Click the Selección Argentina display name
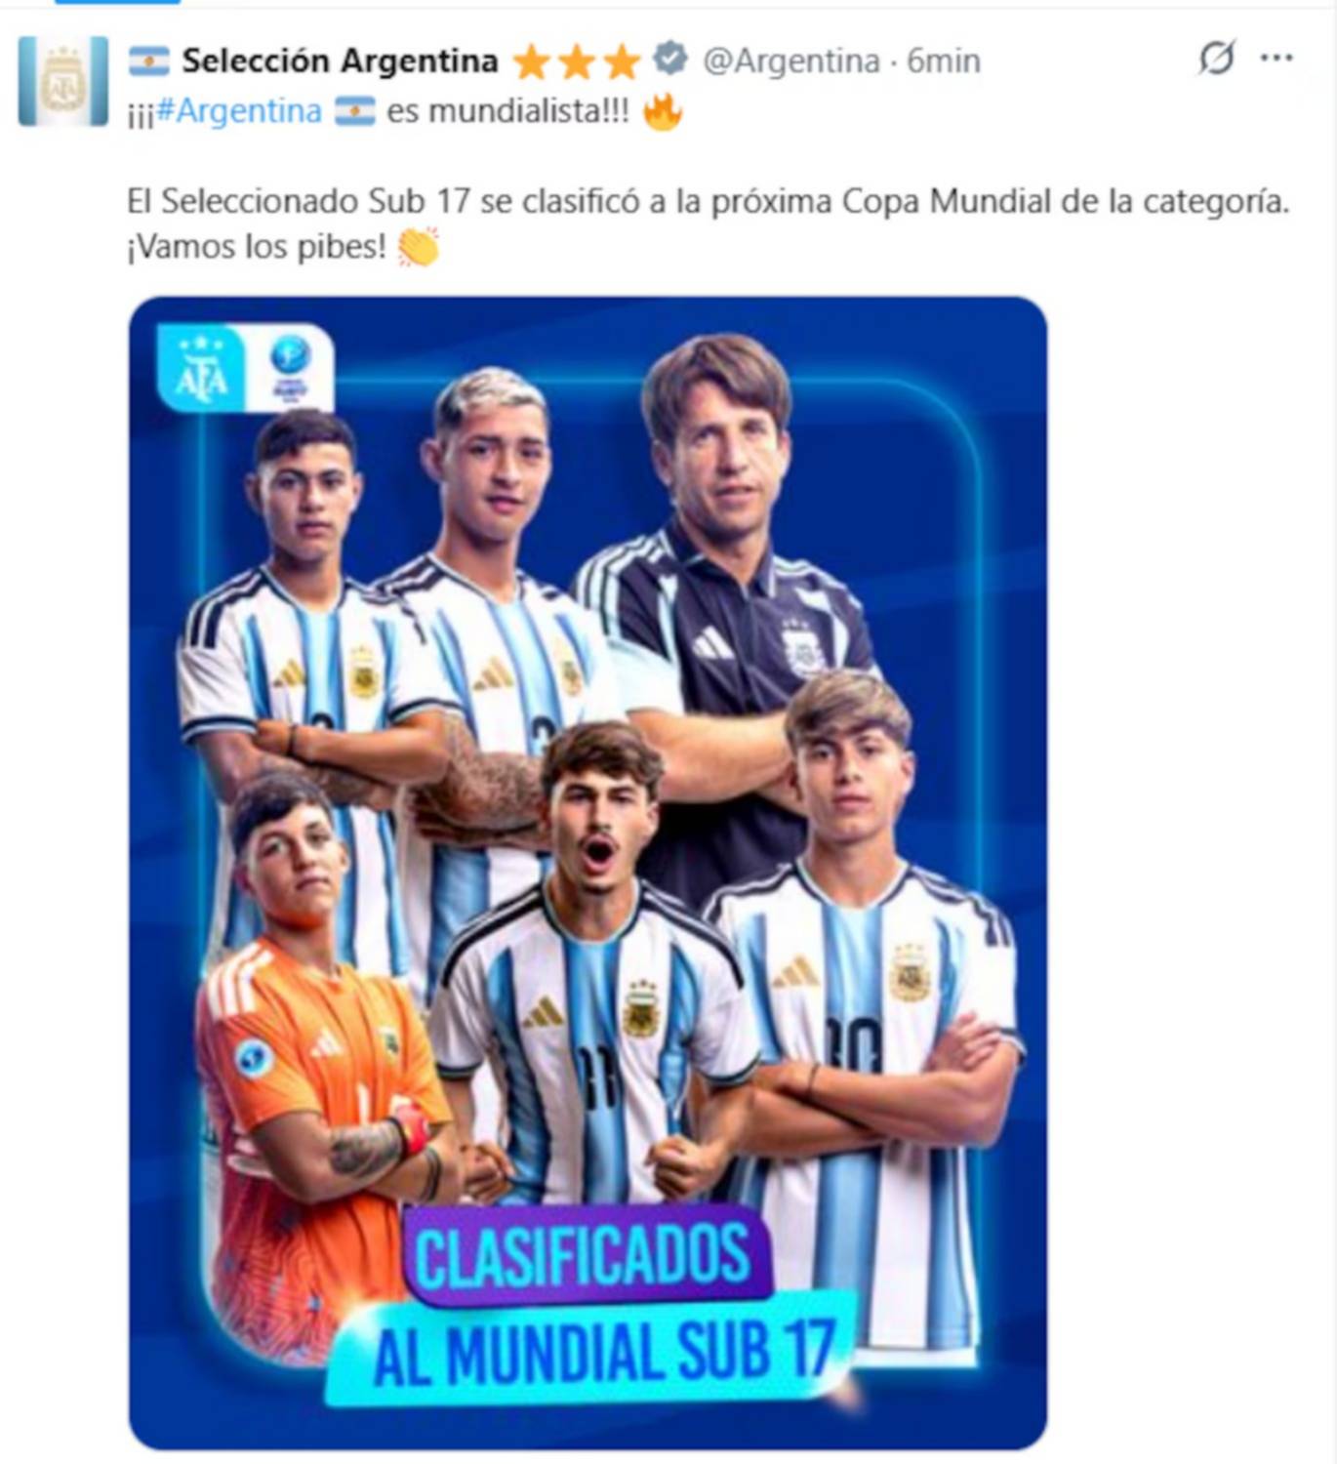This screenshot has width=1337, height=1464. [x=340, y=61]
